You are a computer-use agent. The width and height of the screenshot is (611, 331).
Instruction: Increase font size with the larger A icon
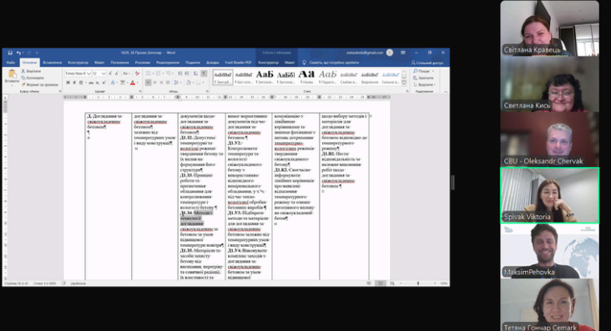[x=110, y=73]
